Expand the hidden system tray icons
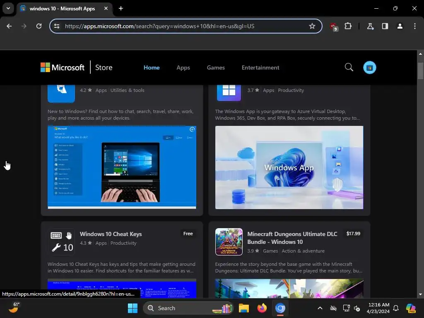 320,308
